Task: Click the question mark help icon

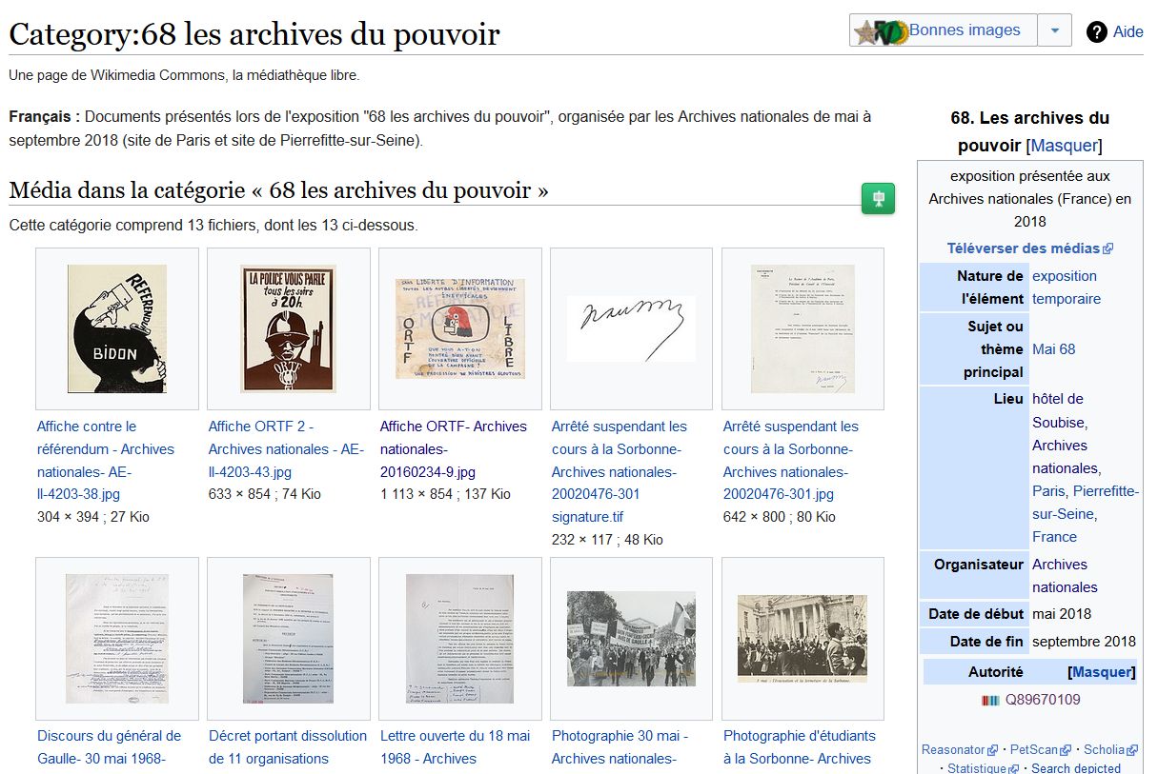Action: (x=1097, y=31)
